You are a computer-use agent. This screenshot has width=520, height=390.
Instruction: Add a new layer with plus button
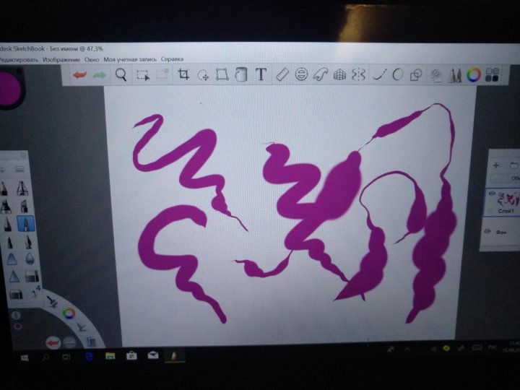[495, 165]
